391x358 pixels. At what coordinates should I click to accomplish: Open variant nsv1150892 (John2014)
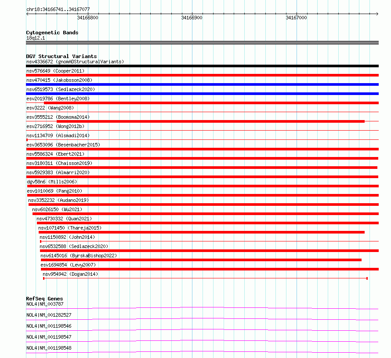coord(67,237)
